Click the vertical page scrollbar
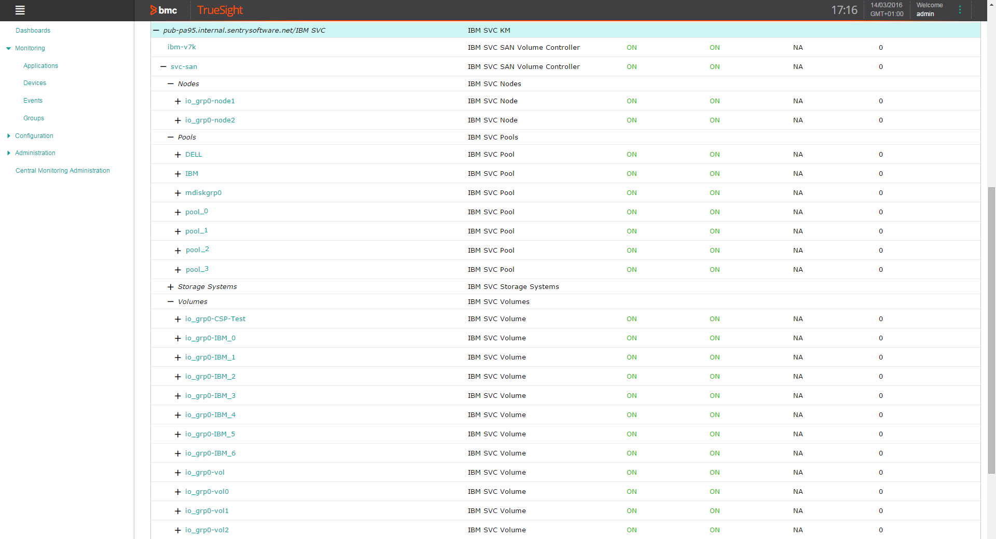 pos(991,330)
